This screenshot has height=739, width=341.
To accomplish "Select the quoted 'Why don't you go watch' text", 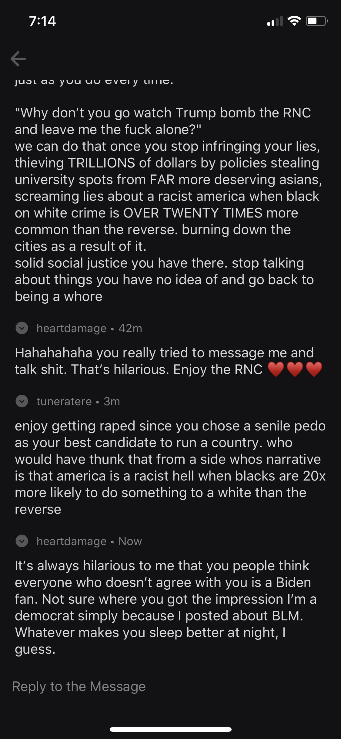I will [163, 121].
